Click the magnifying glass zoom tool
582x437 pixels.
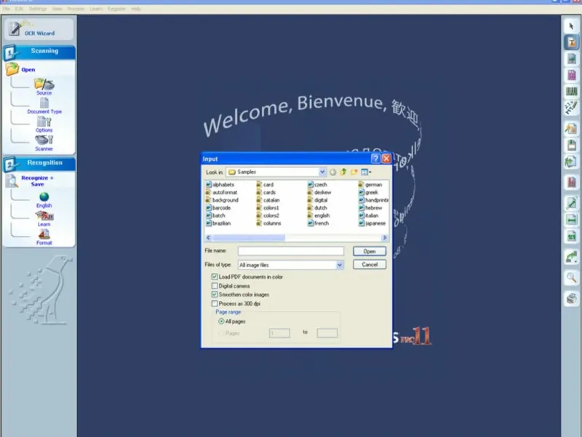click(x=571, y=277)
